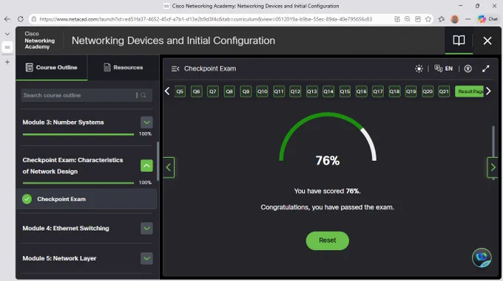Open language selector EN
The height and width of the screenshot is (281, 503).
(x=443, y=69)
